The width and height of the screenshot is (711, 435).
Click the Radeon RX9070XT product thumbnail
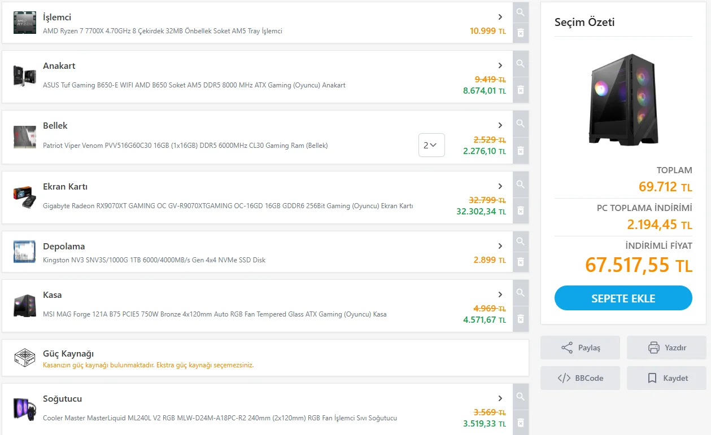coord(24,197)
